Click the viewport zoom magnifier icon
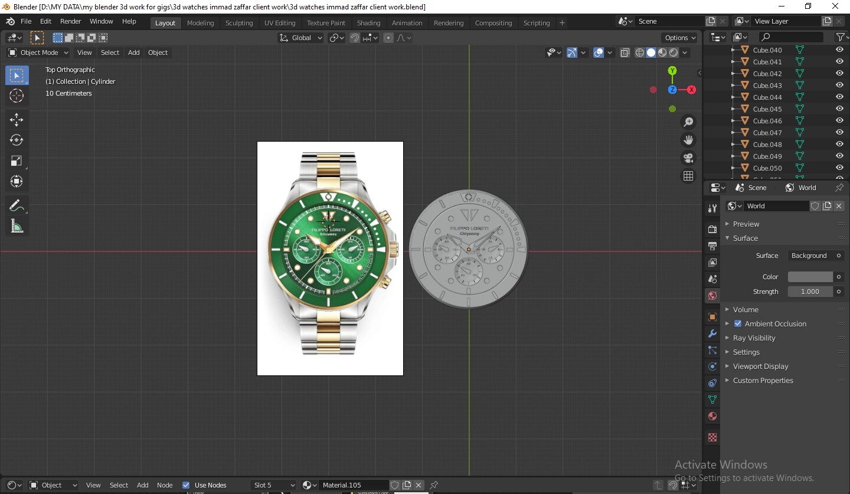Image resolution: width=850 pixels, height=494 pixels. tap(688, 122)
